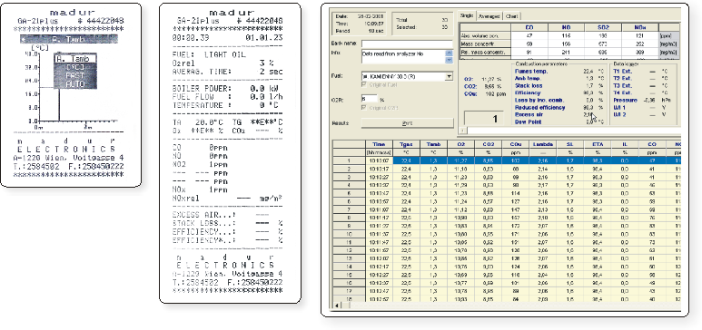The width and height of the screenshot is (702, 330).
Task: Click the O2R percentage input field
Action: click(x=370, y=99)
